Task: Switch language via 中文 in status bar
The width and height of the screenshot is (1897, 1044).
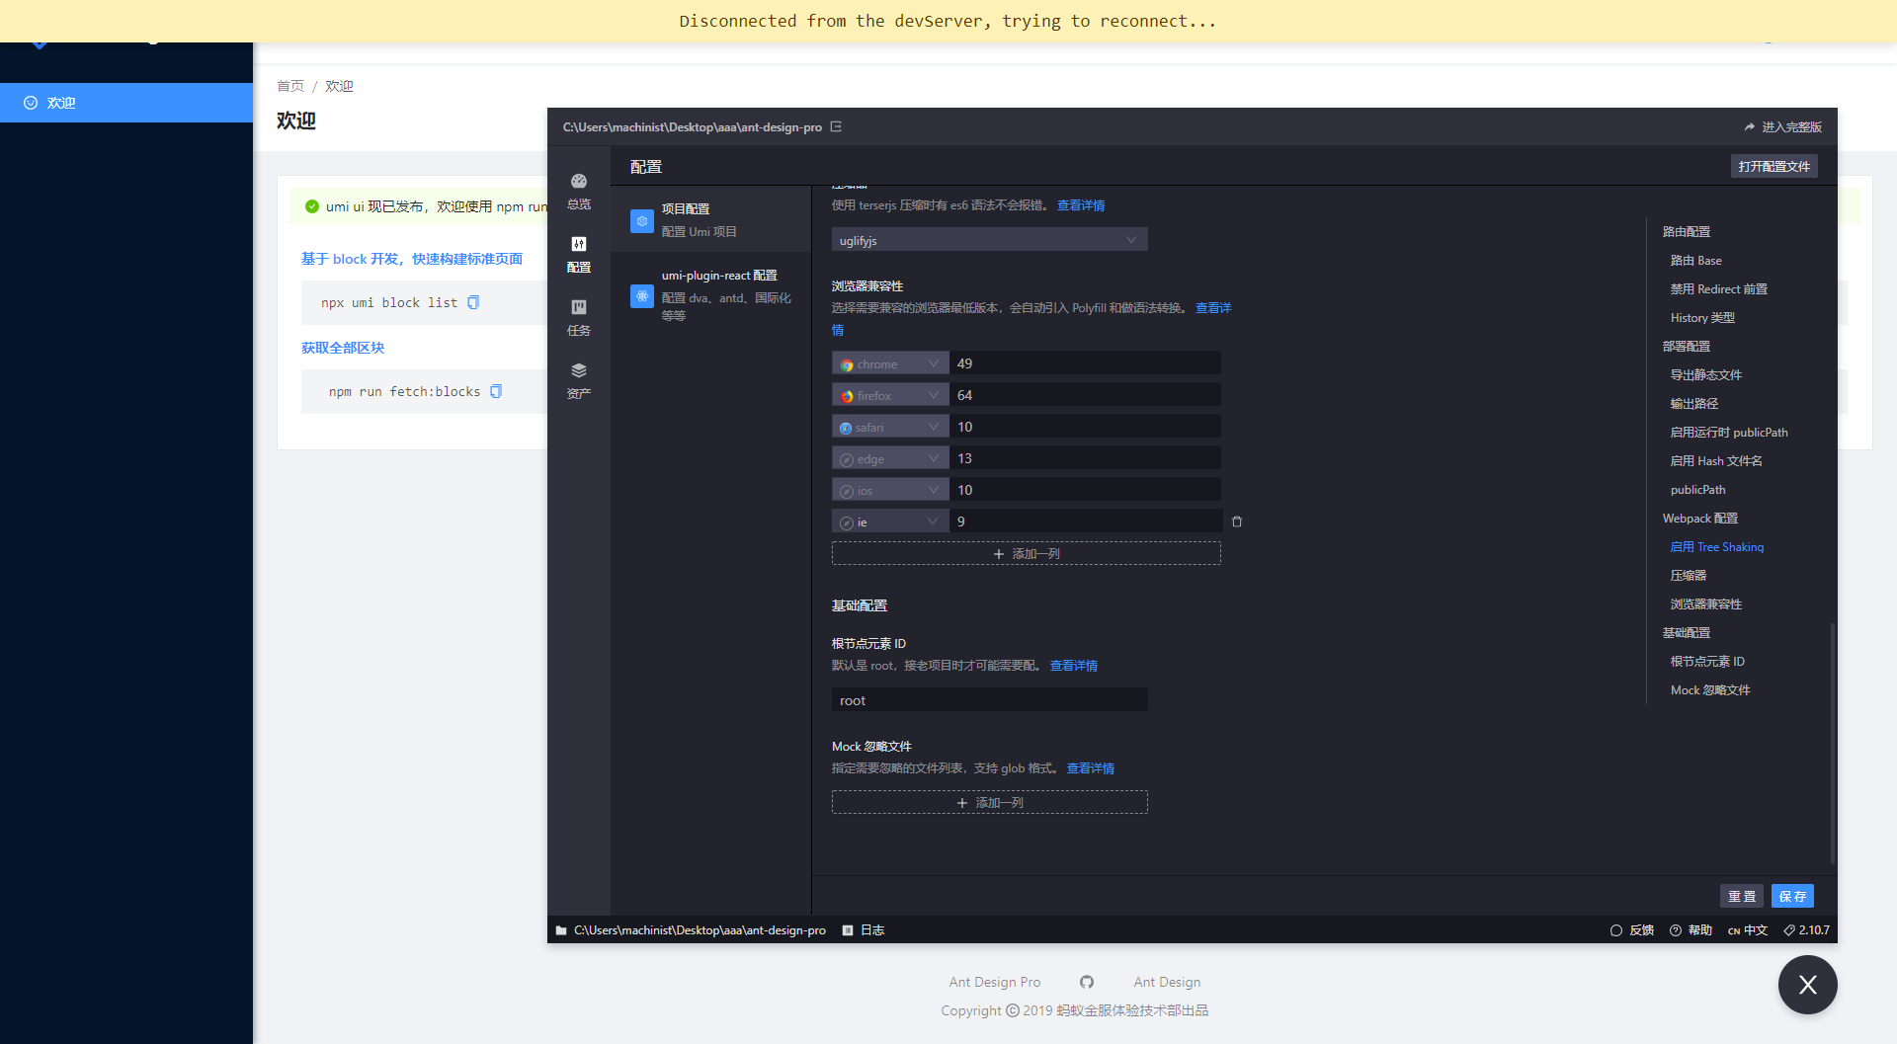Action: (x=1748, y=930)
